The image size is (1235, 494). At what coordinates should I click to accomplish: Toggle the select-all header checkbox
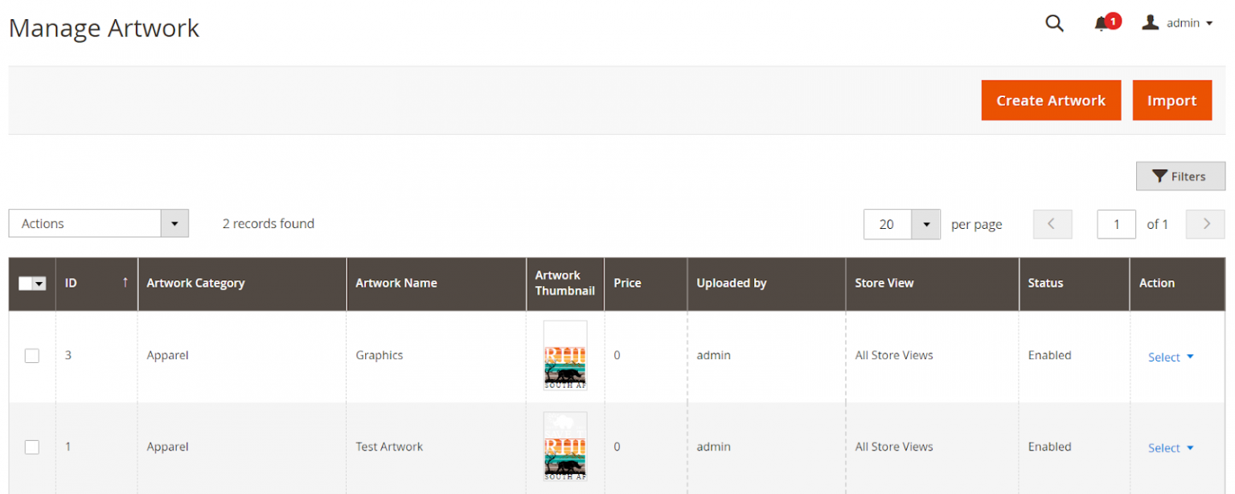click(x=27, y=284)
